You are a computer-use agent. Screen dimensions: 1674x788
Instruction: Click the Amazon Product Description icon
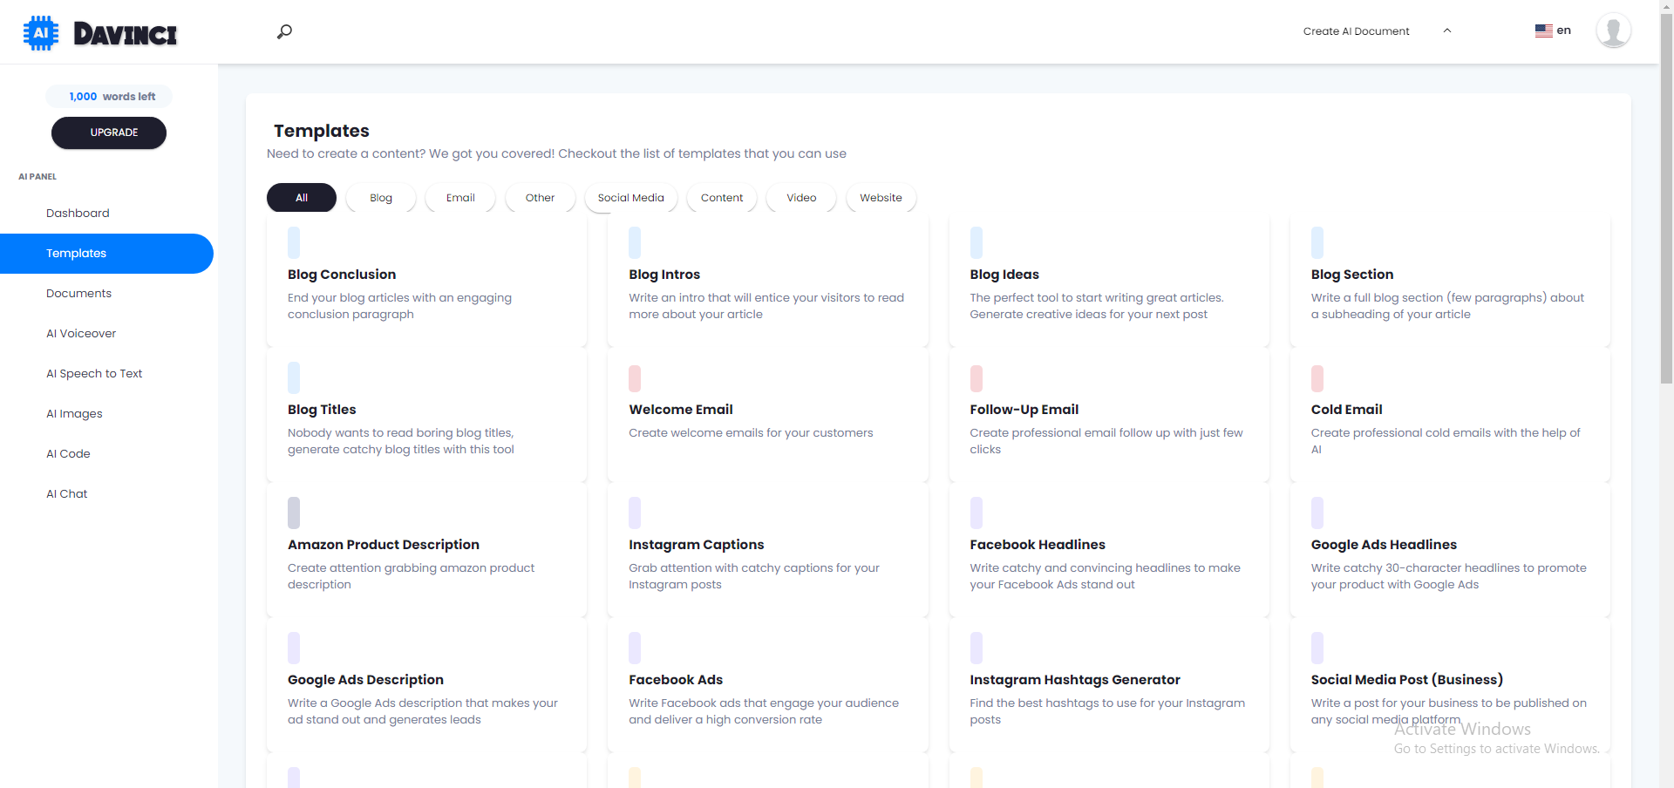point(294,513)
